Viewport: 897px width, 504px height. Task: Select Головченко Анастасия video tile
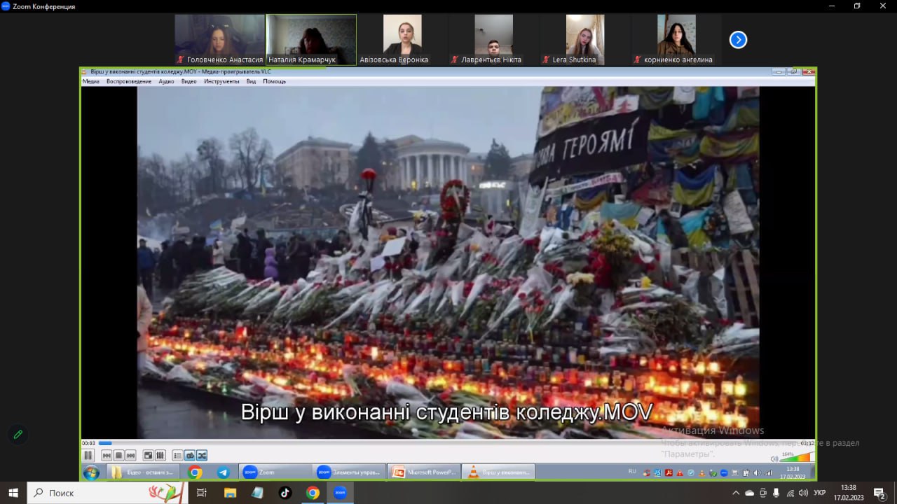(x=219, y=40)
